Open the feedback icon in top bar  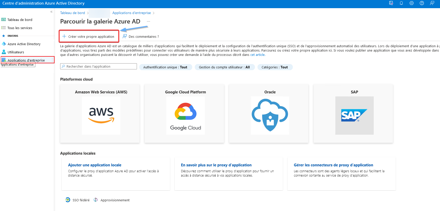(x=432, y=3)
